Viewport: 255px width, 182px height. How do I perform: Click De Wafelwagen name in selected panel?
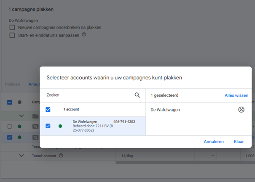pos(165,110)
